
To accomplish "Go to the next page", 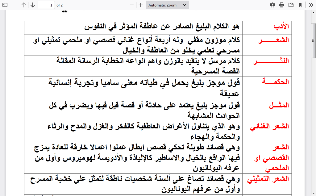I will pyautogui.click(x=32, y=5).
